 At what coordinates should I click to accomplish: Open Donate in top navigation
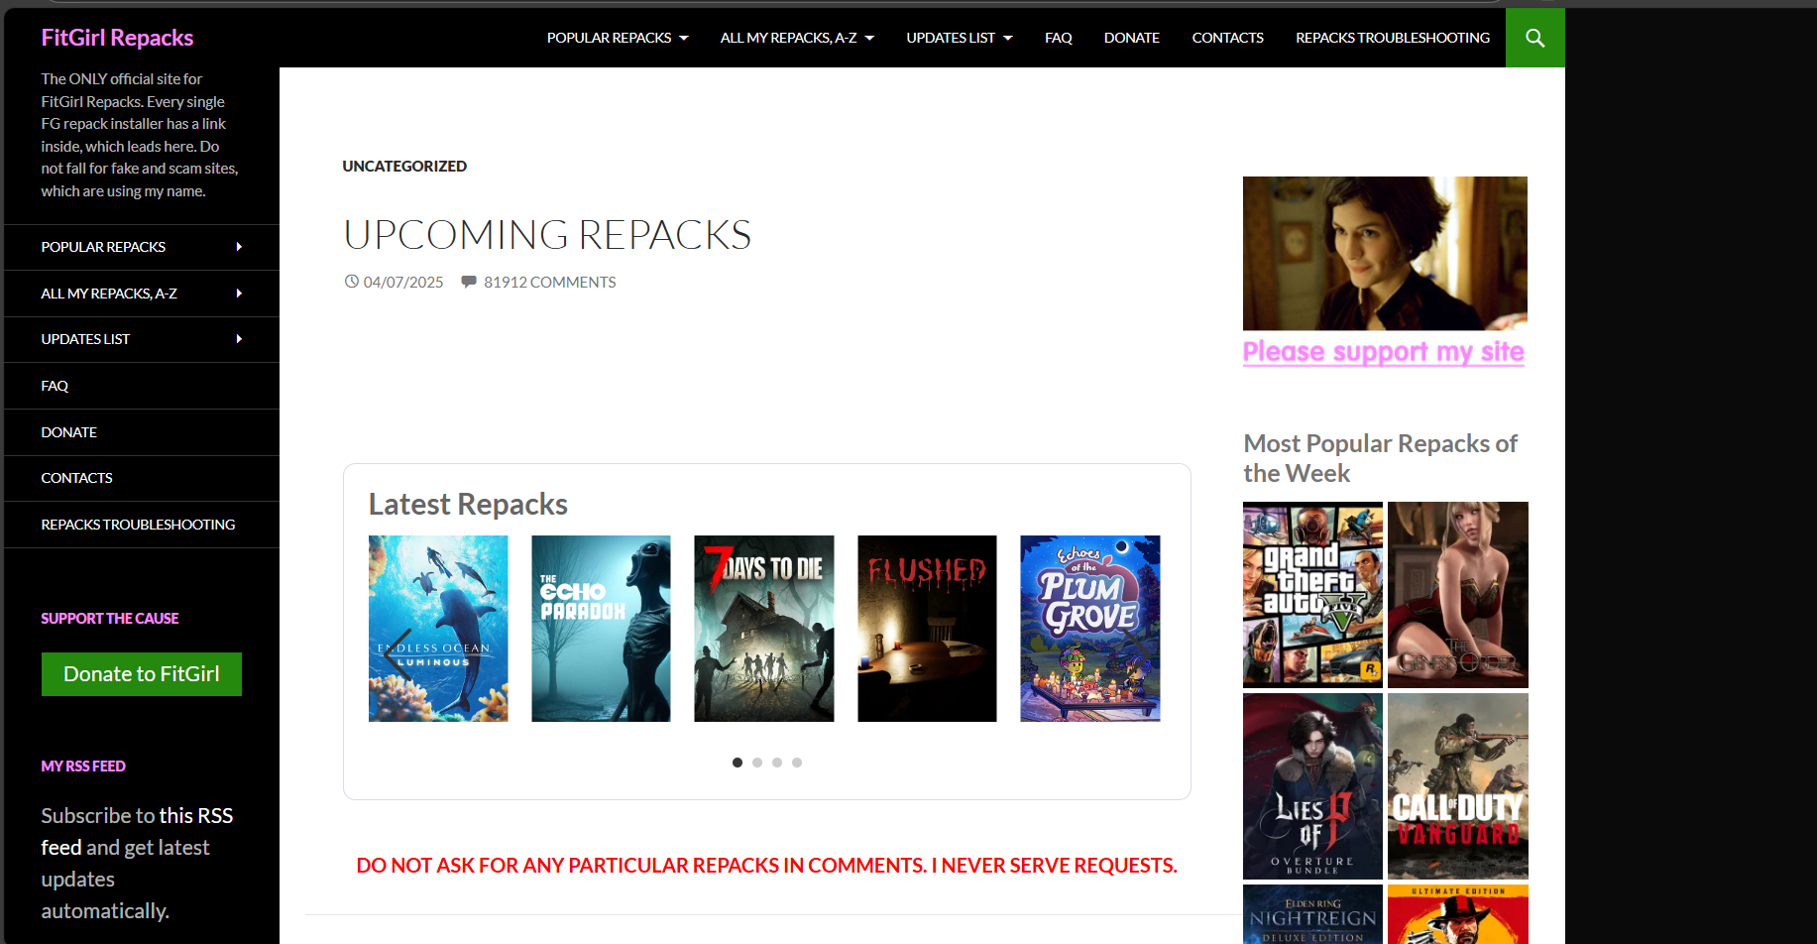[x=1131, y=38]
